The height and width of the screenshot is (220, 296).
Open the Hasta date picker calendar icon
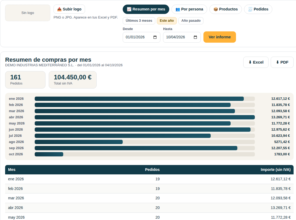pos(195,37)
